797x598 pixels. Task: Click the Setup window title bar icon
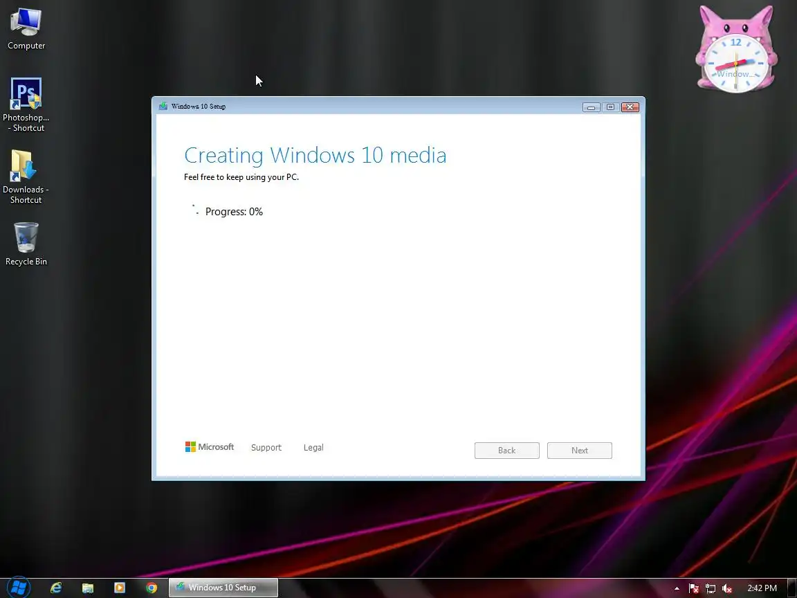pos(163,107)
